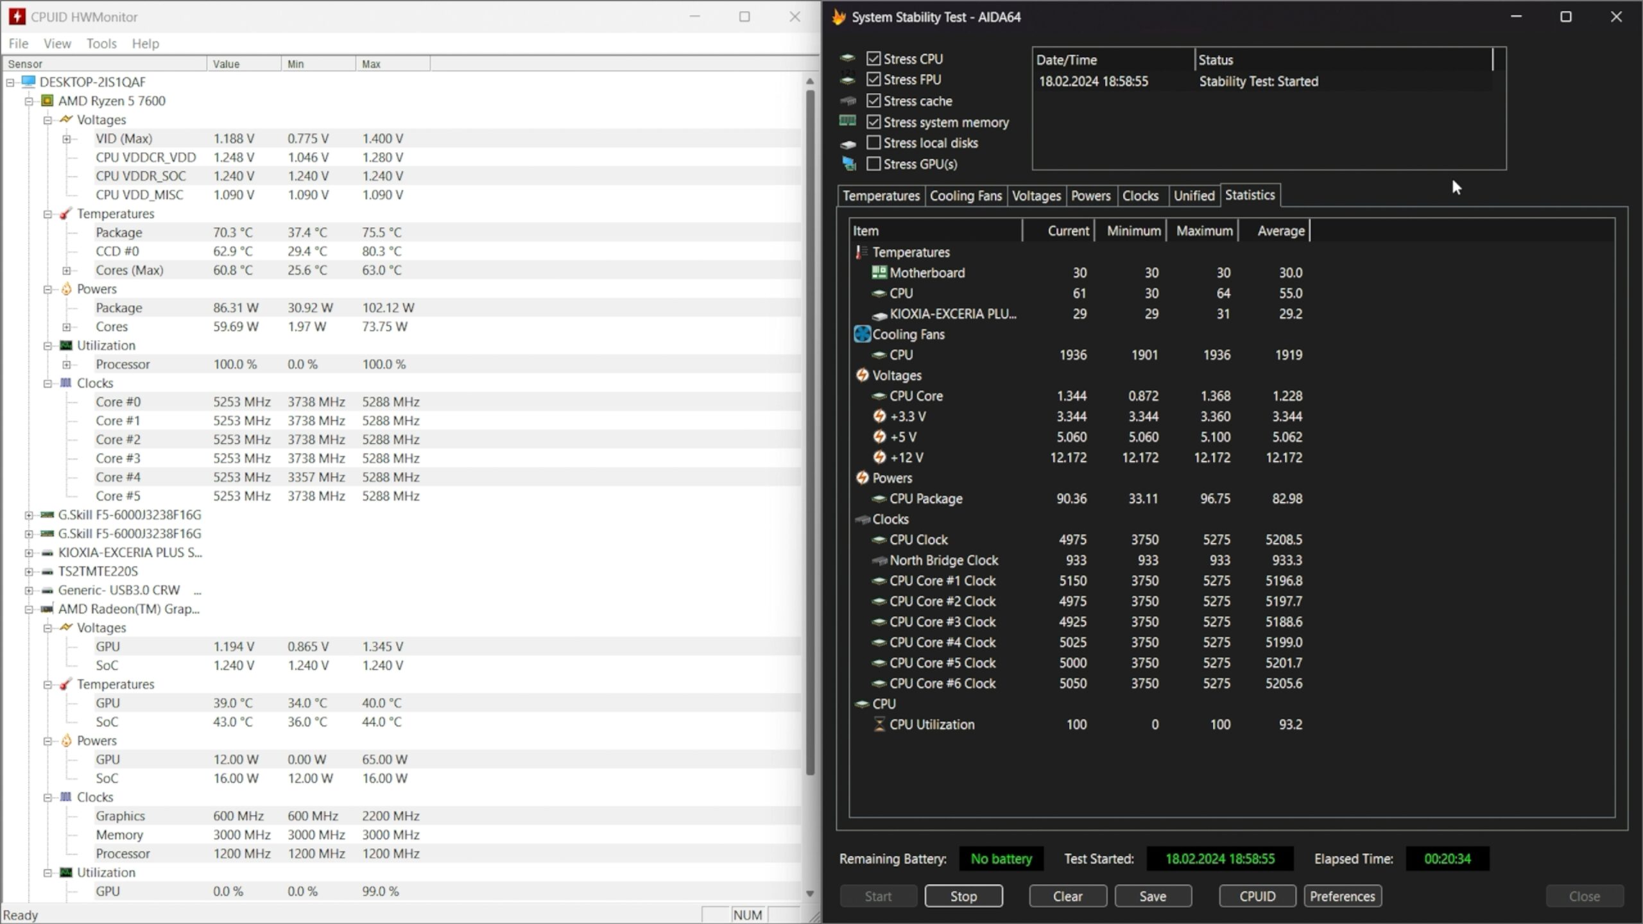Open the View menu in HWMonitor
The height and width of the screenshot is (924, 1643).
click(57, 43)
